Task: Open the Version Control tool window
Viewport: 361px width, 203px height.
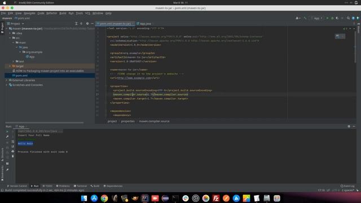Action: [x=17, y=186]
